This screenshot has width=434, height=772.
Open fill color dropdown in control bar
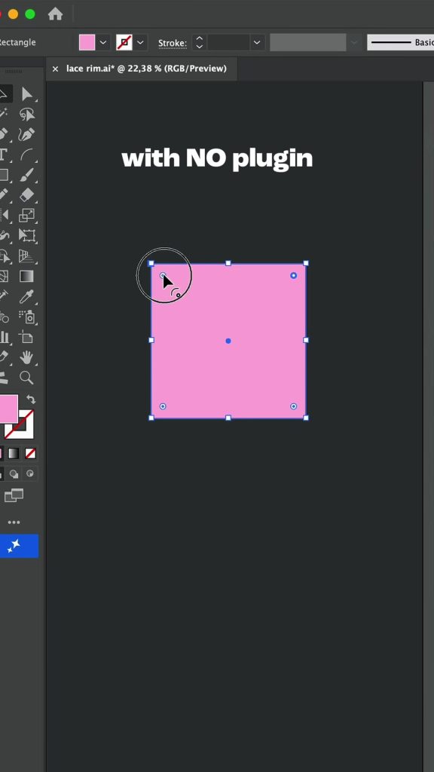102,42
